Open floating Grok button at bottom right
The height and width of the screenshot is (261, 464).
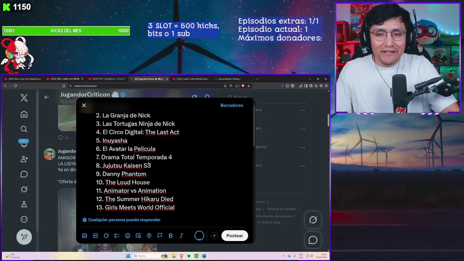[313, 220]
